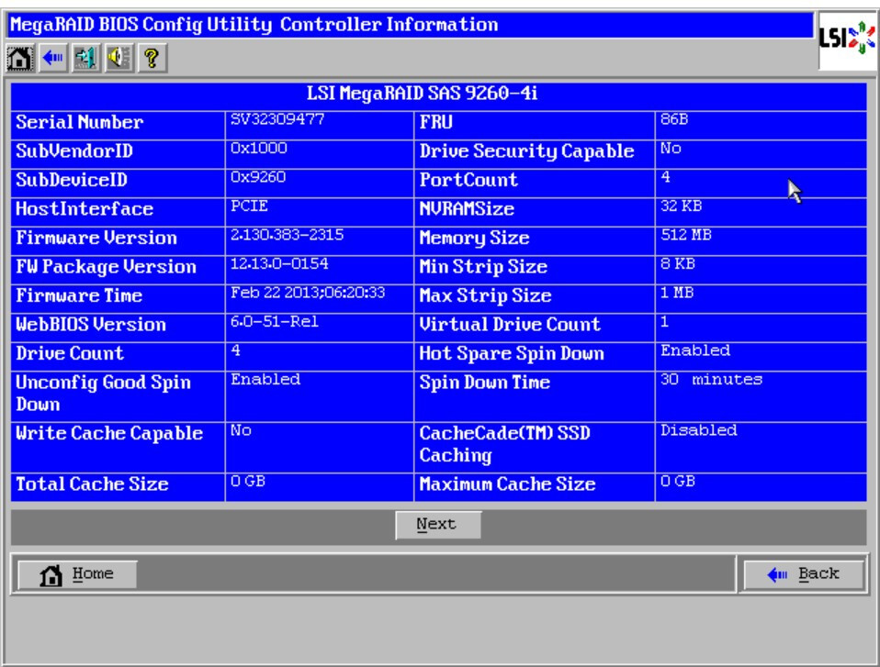Viewport: 880px width, 667px height.
Task: Click the Serial Number label
Action: click(79, 122)
